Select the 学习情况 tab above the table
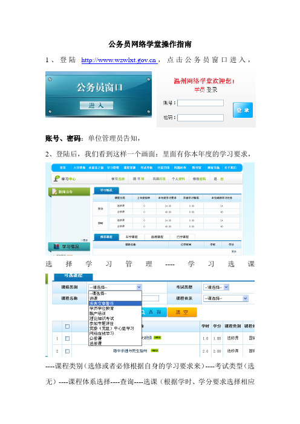Image resolution: width=300 pixels, height=424 pixels. (x=106, y=190)
